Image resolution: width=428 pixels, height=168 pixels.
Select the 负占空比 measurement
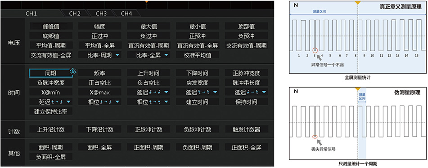coord(149,83)
